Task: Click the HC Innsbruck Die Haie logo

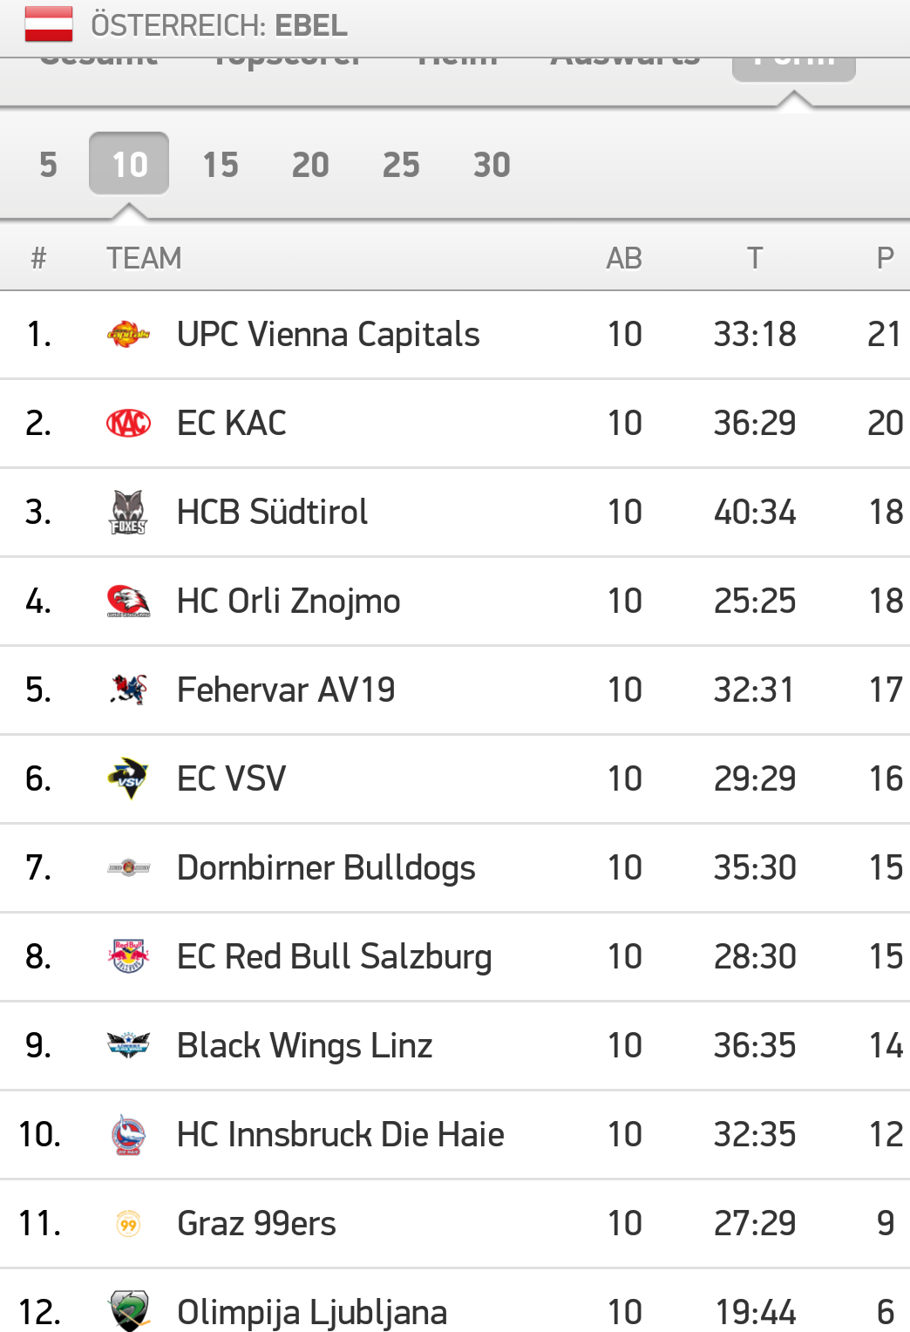Action: click(128, 1135)
